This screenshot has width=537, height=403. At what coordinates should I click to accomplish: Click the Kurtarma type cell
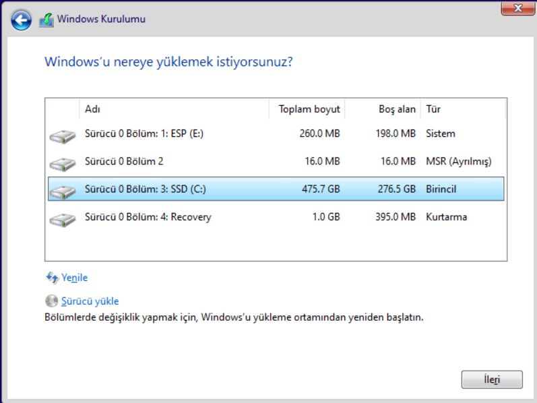(x=446, y=216)
